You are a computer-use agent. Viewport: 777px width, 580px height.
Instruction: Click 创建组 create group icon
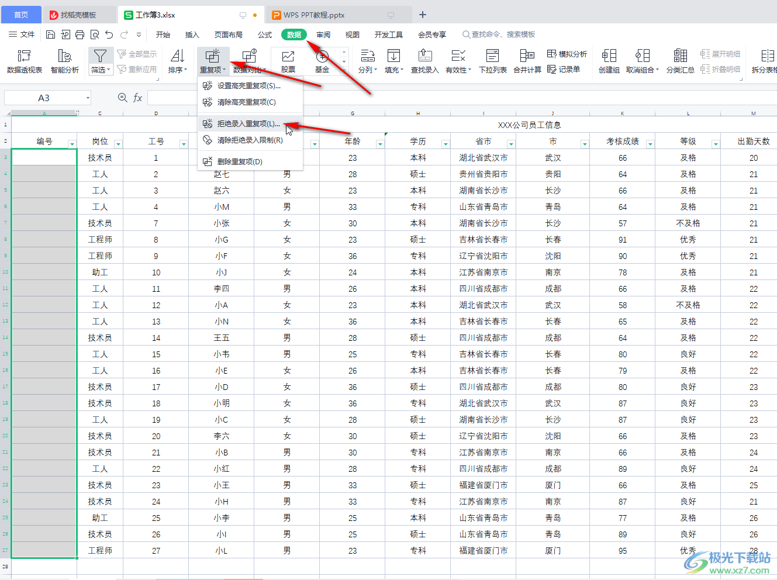pos(609,56)
